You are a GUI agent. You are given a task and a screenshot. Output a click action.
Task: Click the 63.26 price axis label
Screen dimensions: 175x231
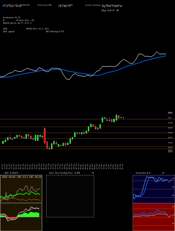[x=170, y=123]
